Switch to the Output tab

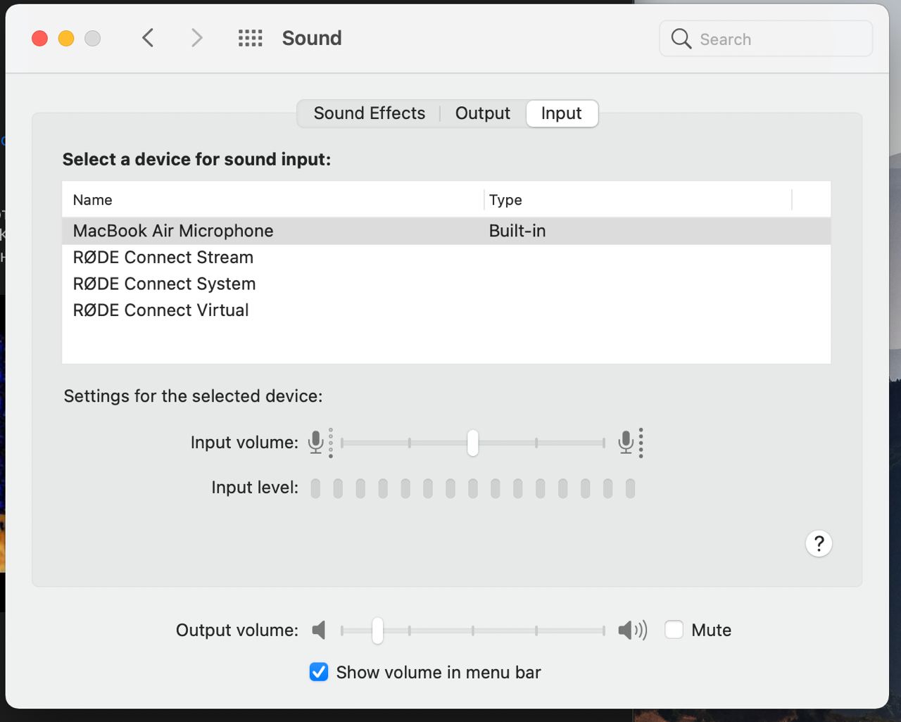483,113
